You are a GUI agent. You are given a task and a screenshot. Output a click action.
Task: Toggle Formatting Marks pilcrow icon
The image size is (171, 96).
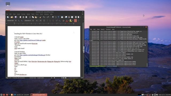pyautogui.click(x=59, y=17)
